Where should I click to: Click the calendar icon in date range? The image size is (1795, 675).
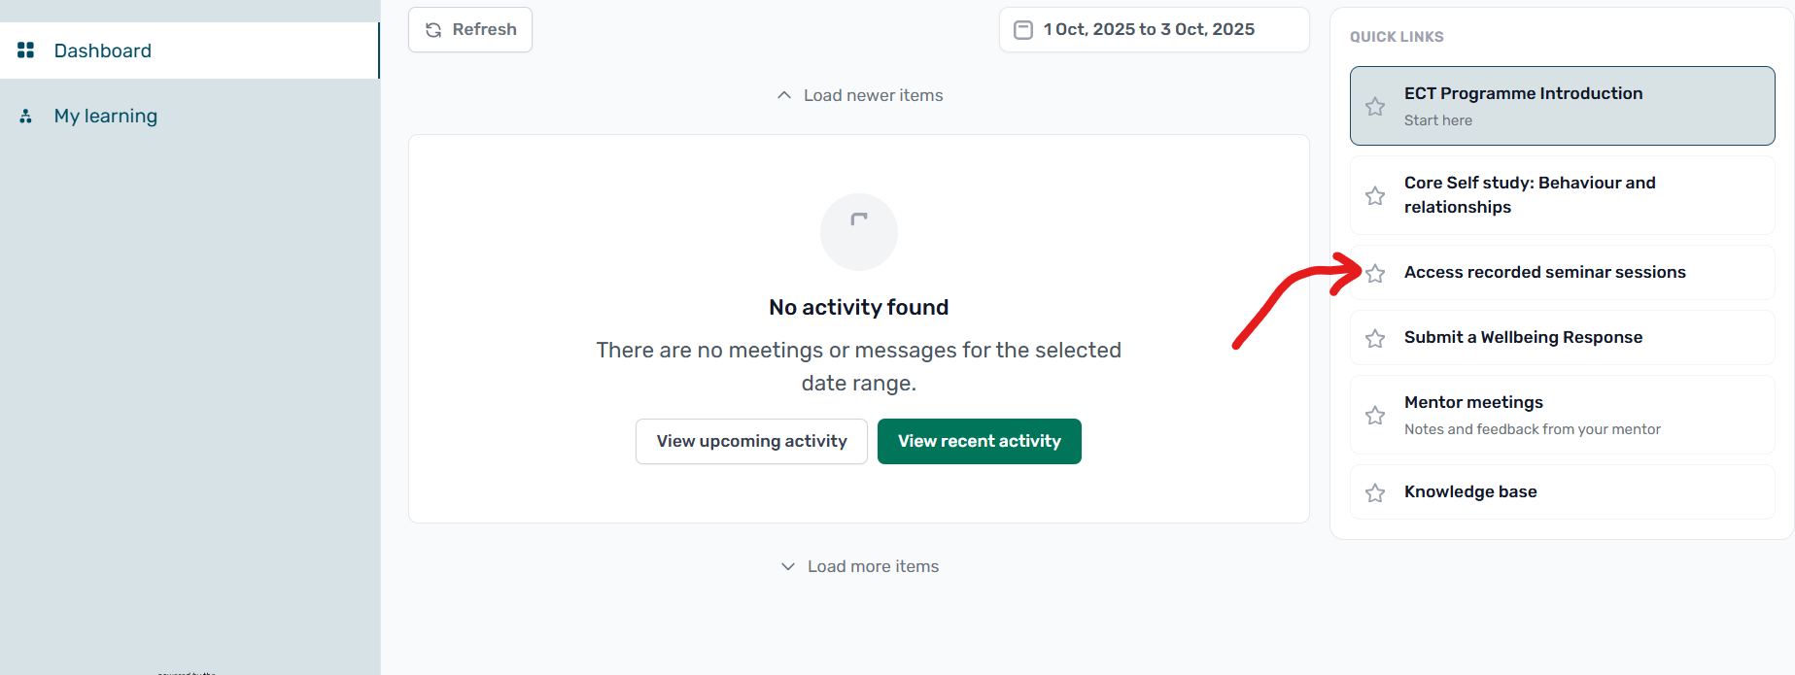(x=1023, y=30)
